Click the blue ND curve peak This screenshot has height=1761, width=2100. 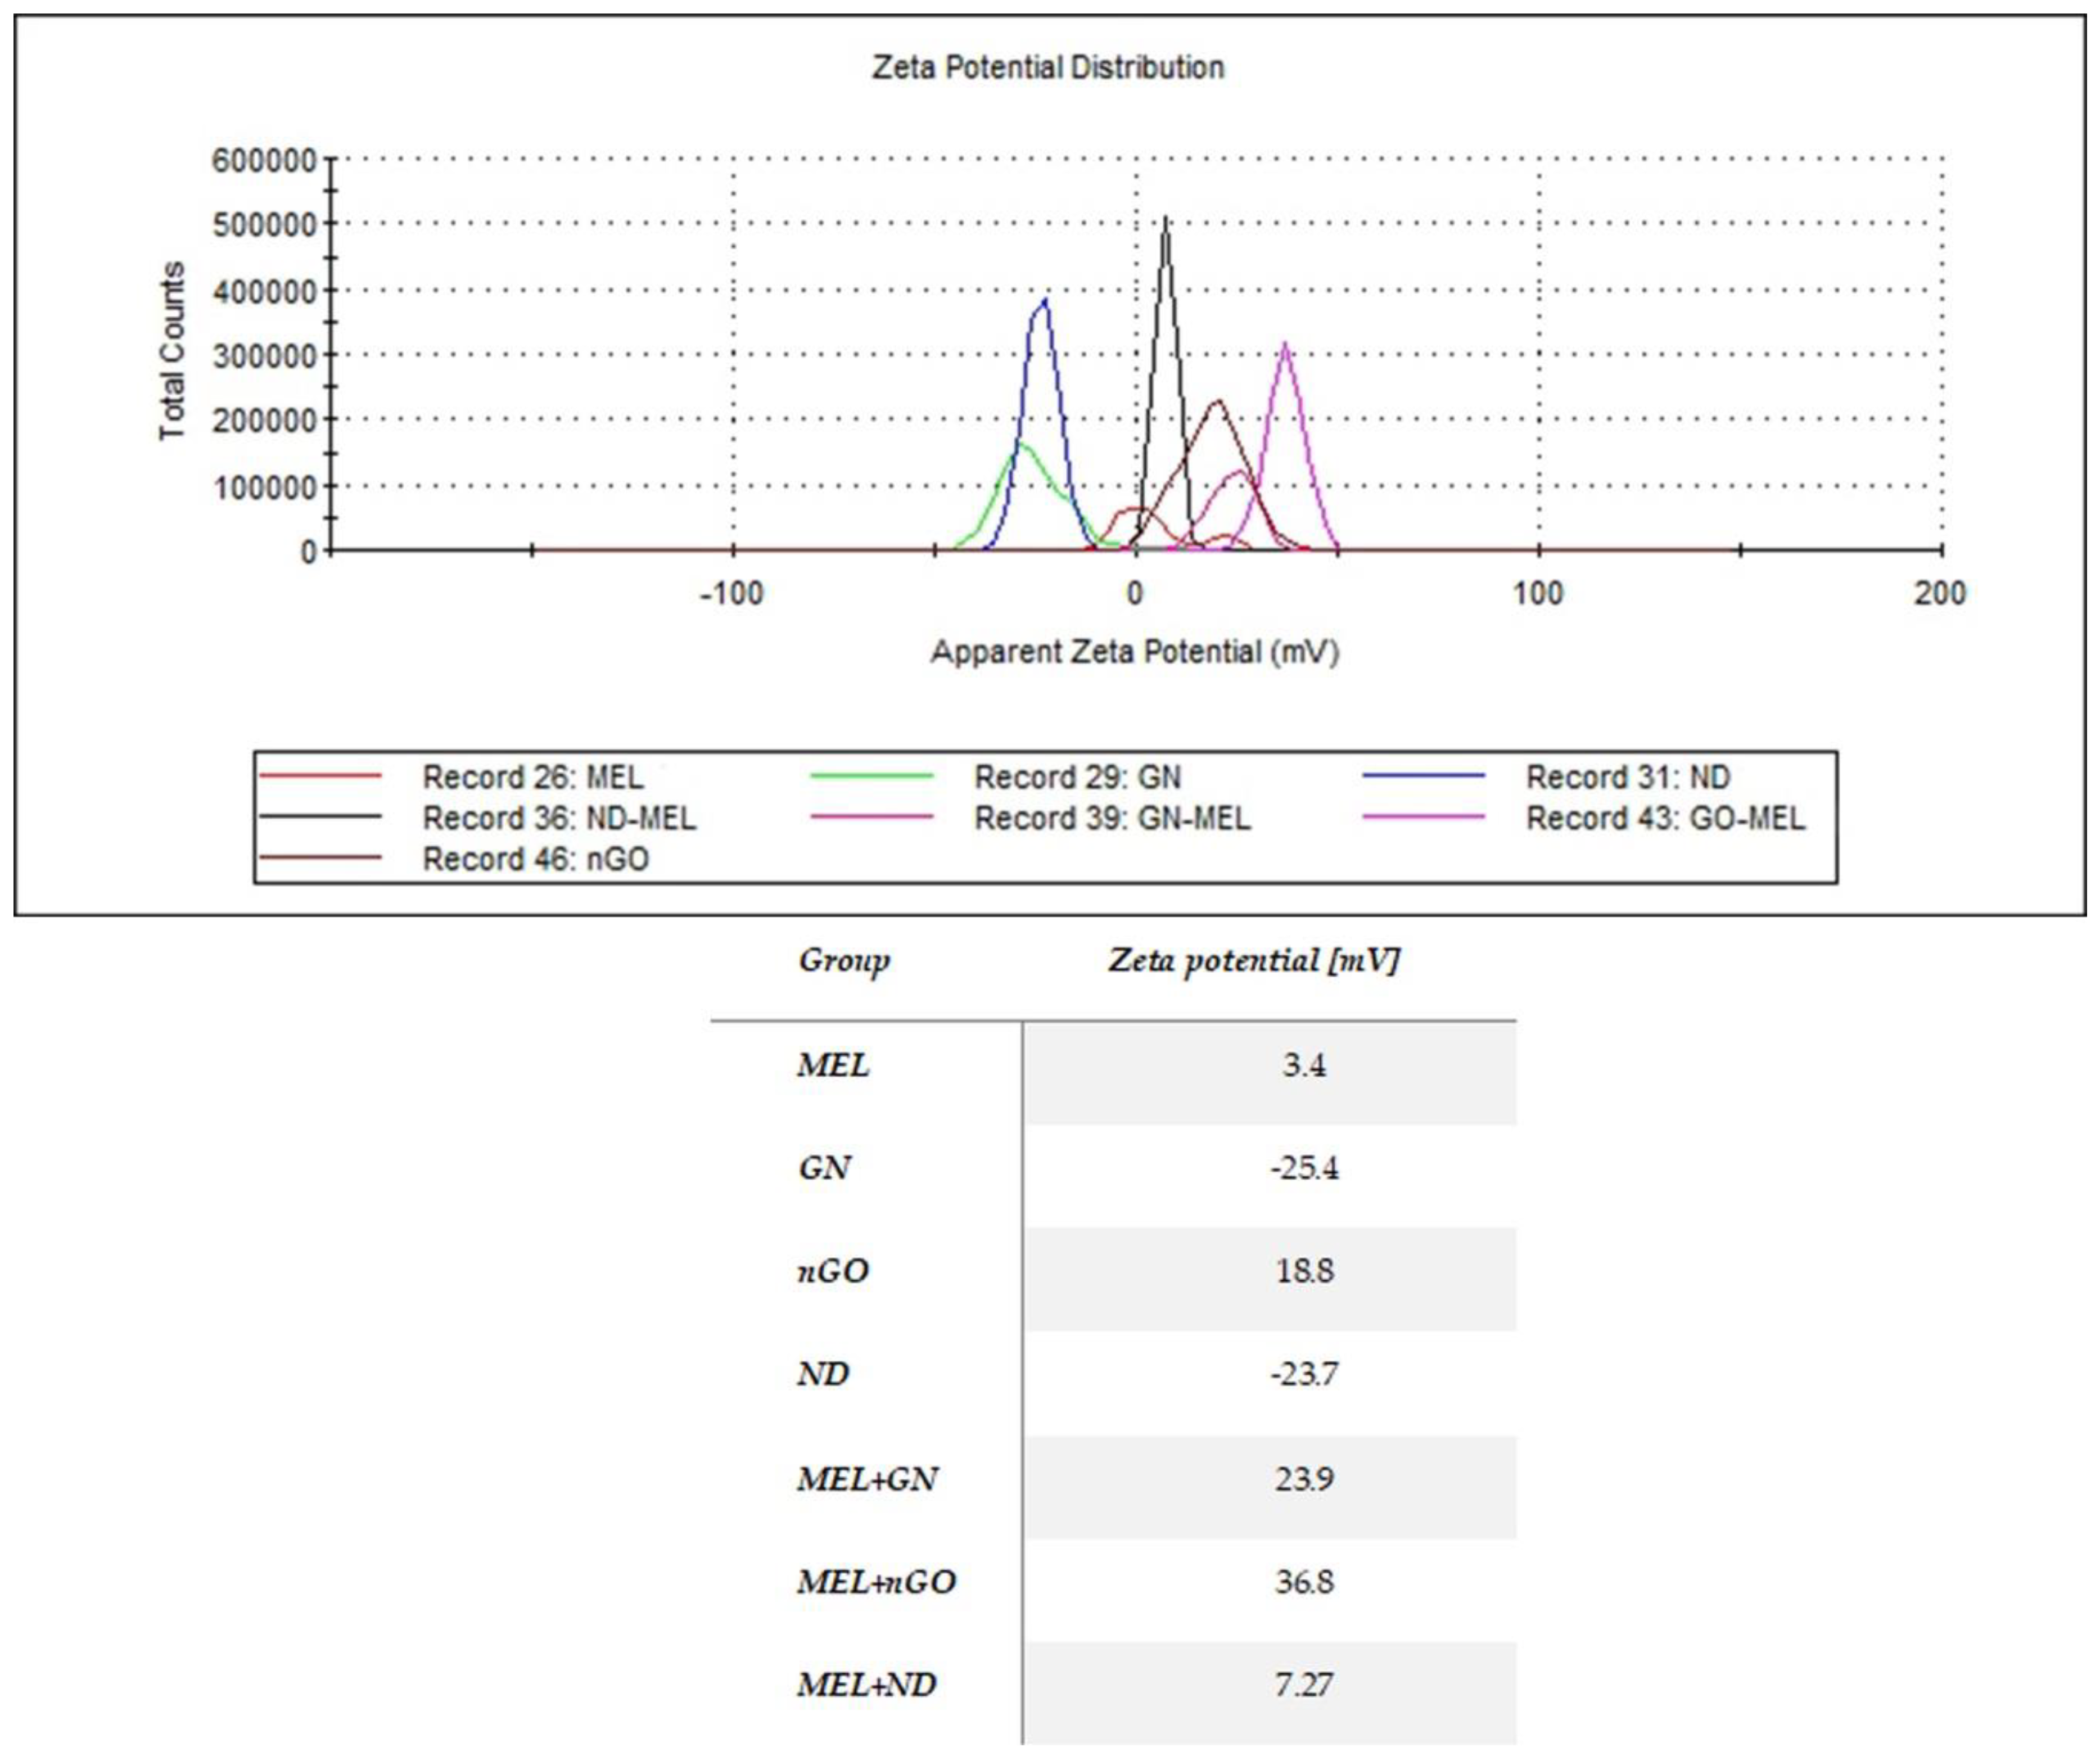(x=1045, y=302)
